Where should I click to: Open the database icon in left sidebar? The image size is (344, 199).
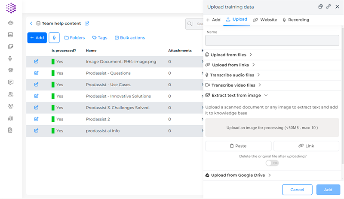point(11,35)
